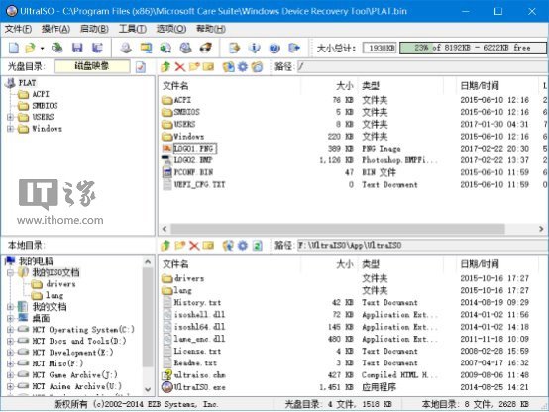This screenshot has width=549, height=412.
Task: Open the 文件(F) menu
Action: point(18,29)
